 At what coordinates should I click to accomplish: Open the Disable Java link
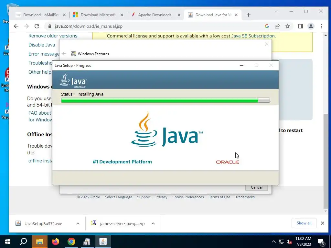42,45
